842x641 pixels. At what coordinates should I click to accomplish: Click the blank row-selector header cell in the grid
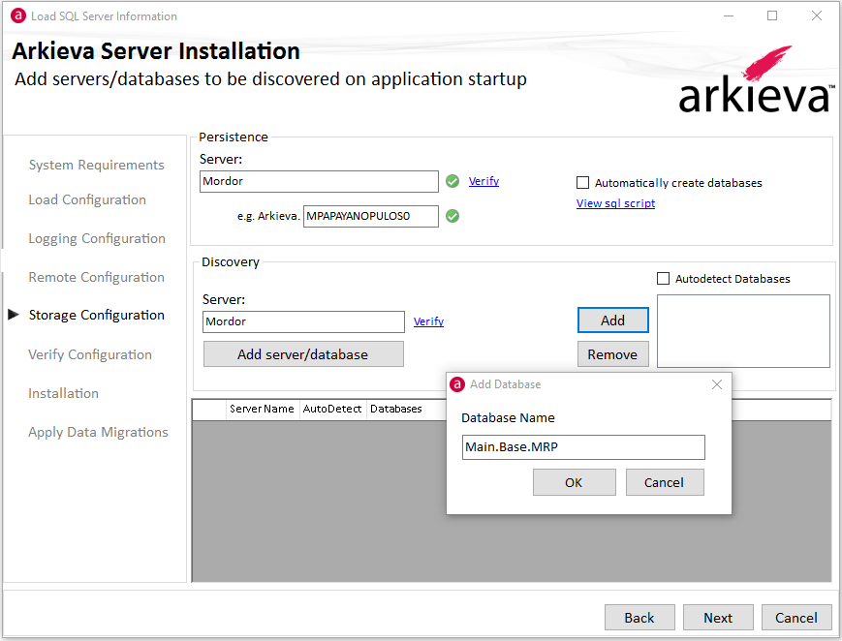click(x=209, y=409)
